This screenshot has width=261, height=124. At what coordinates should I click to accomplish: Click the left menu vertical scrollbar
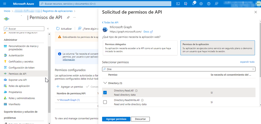(x=49, y=80)
